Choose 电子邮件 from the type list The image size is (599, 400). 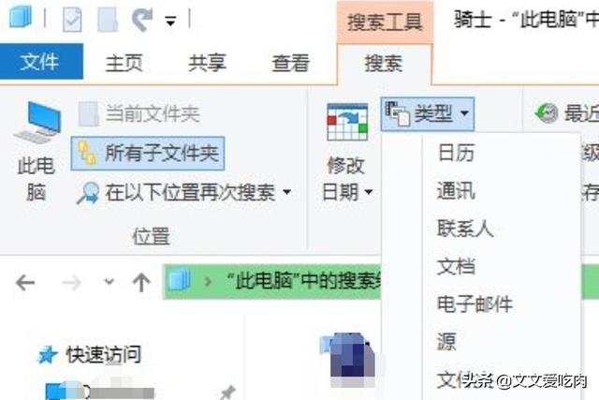pos(475,304)
